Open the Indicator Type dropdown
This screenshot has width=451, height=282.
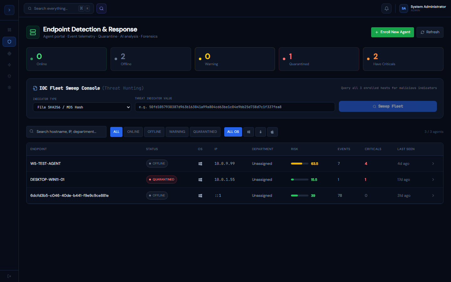pyautogui.click(x=82, y=107)
